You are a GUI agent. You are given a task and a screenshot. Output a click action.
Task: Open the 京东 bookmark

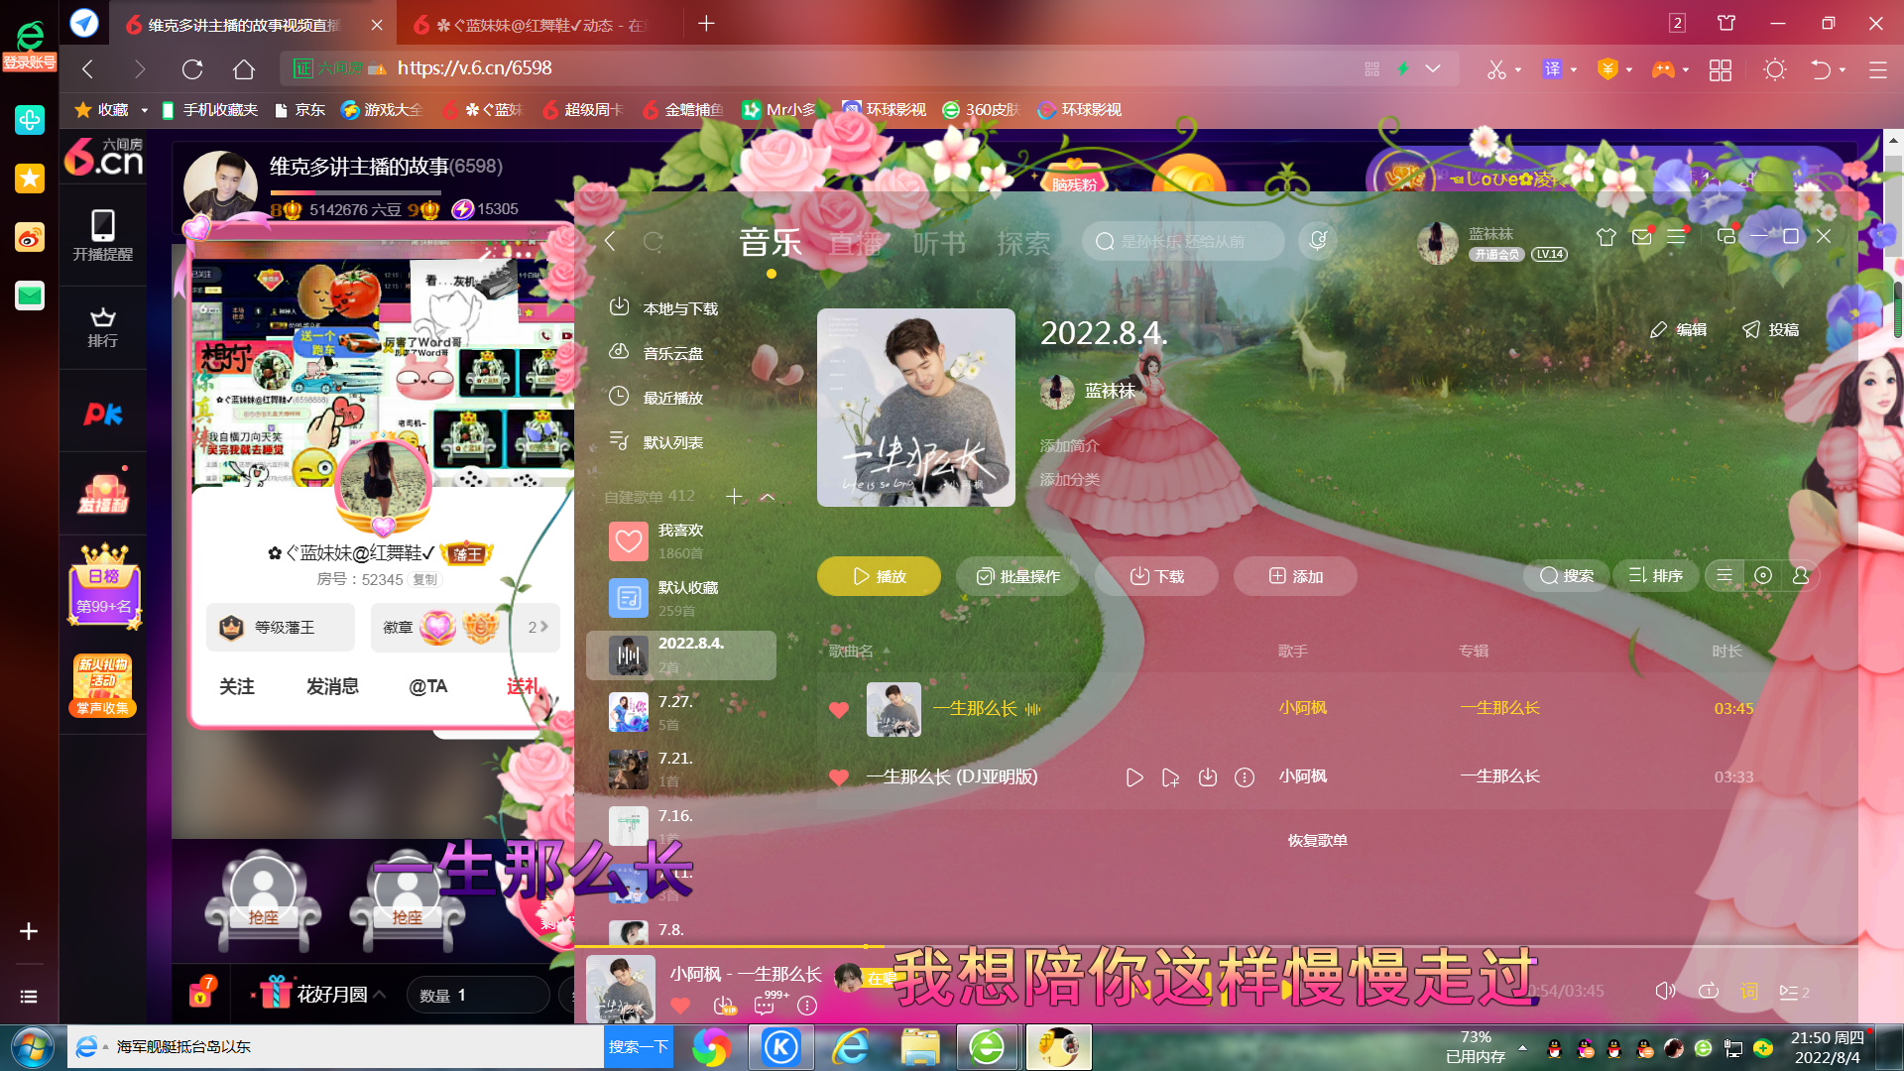pyautogui.click(x=300, y=110)
